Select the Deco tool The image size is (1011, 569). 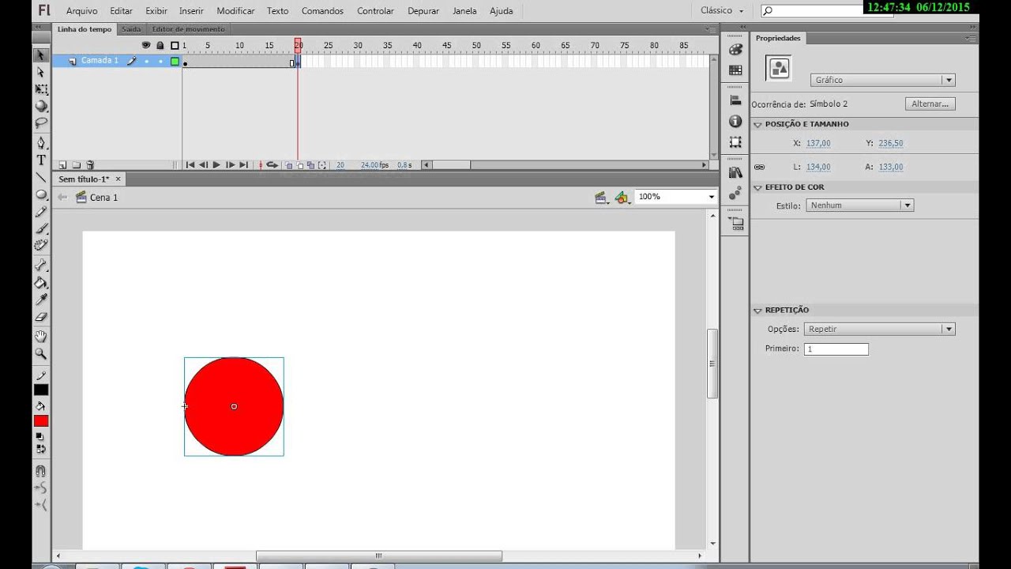click(41, 245)
